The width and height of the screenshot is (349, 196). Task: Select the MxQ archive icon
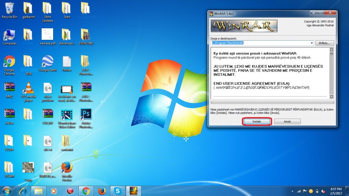(x=9, y=90)
